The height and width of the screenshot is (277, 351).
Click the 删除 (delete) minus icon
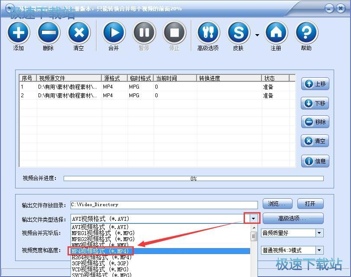pos(48,33)
